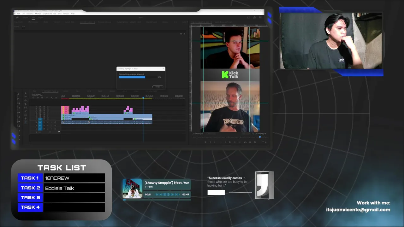Mute audio track A1
The image size is (404, 227).
(48, 122)
